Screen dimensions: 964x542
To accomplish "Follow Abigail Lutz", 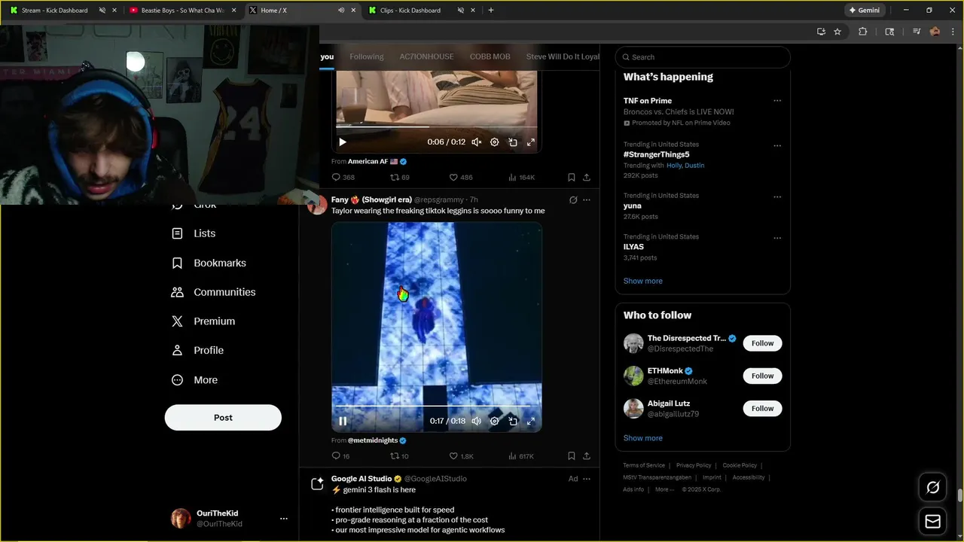I will tap(762, 409).
